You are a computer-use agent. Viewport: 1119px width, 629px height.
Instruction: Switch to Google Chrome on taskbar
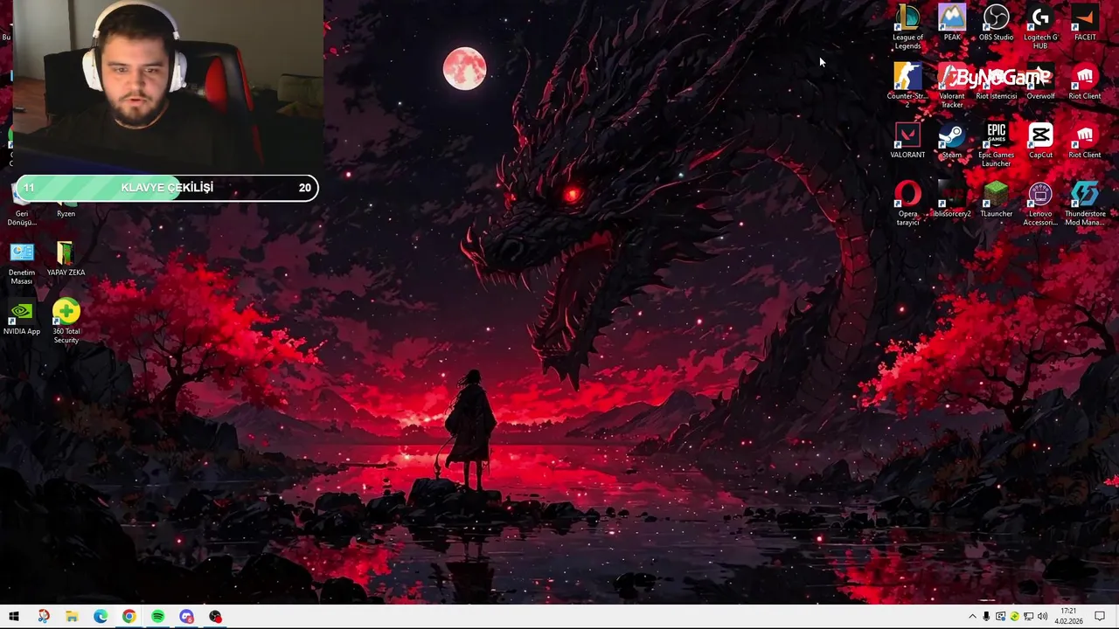(x=129, y=617)
